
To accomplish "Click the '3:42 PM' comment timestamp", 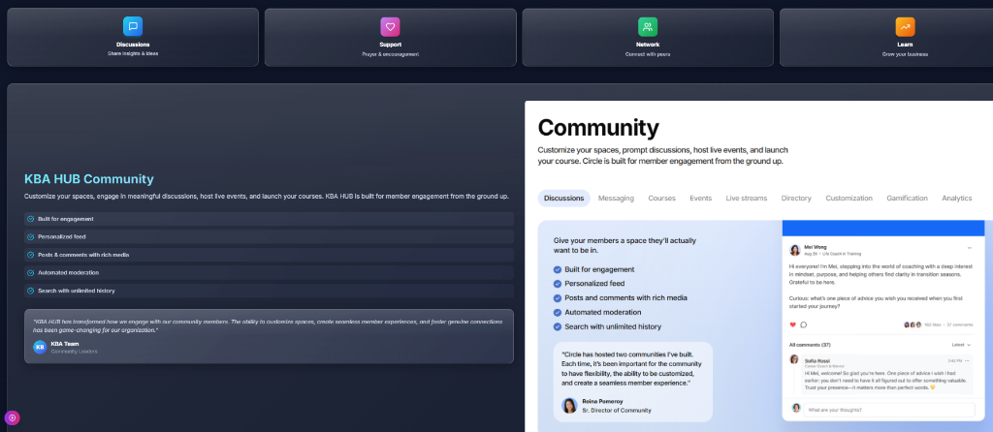I will (x=954, y=360).
